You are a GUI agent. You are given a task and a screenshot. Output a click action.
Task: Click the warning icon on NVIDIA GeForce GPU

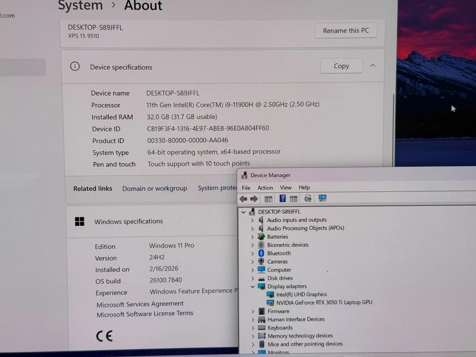click(x=271, y=302)
